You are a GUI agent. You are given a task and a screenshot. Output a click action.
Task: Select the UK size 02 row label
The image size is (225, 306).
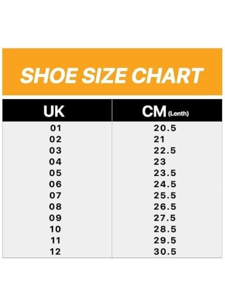click(56, 139)
